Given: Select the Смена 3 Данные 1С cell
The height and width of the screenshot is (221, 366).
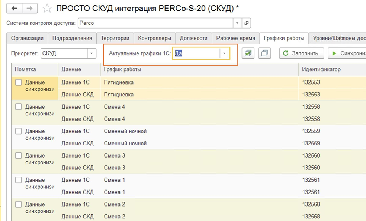Looking at the screenshot, I should tap(76, 156).
